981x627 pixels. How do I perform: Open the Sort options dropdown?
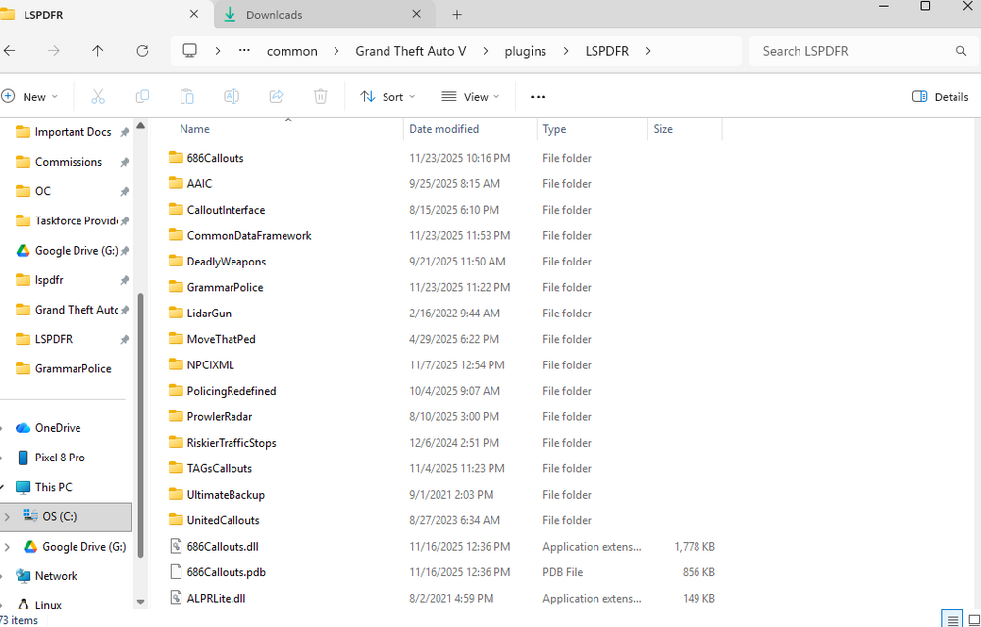388,96
